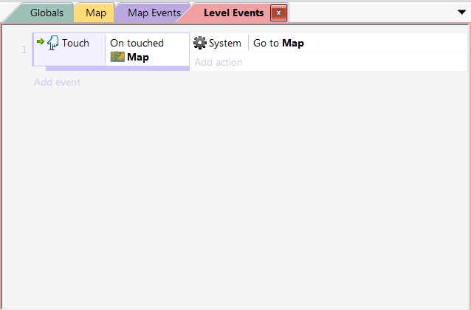
Task: Click the bold Map object name in condition
Action: click(138, 57)
